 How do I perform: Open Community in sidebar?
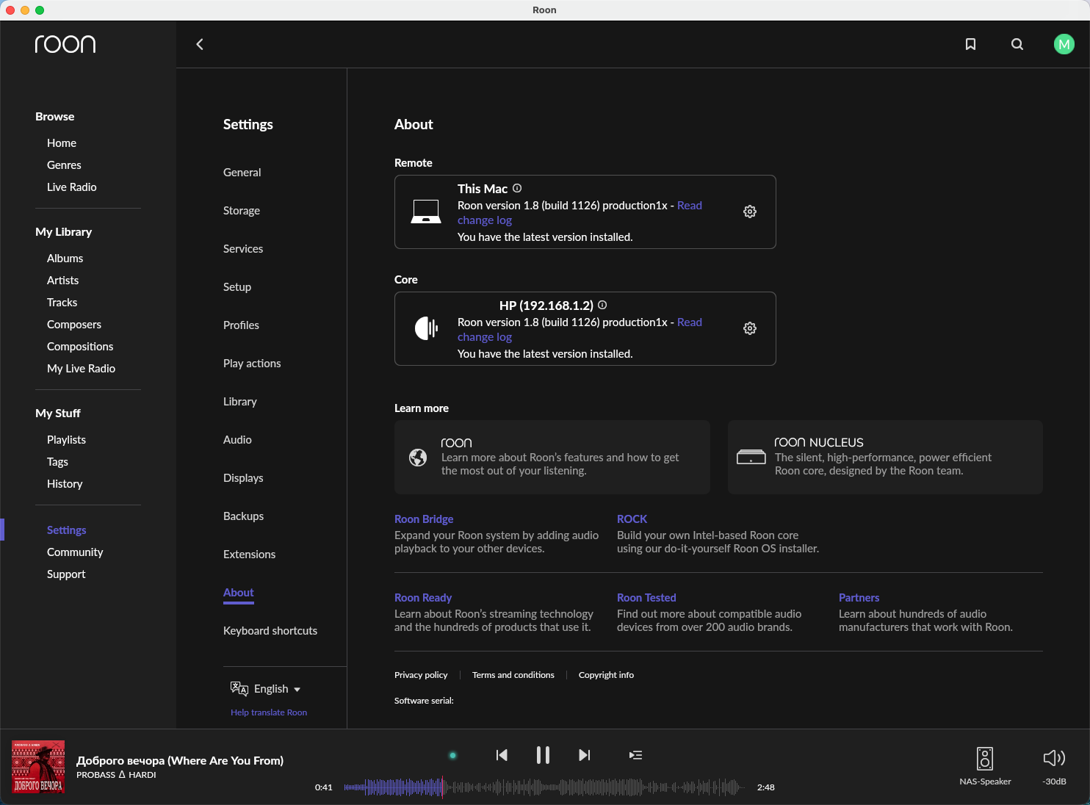click(x=75, y=552)
